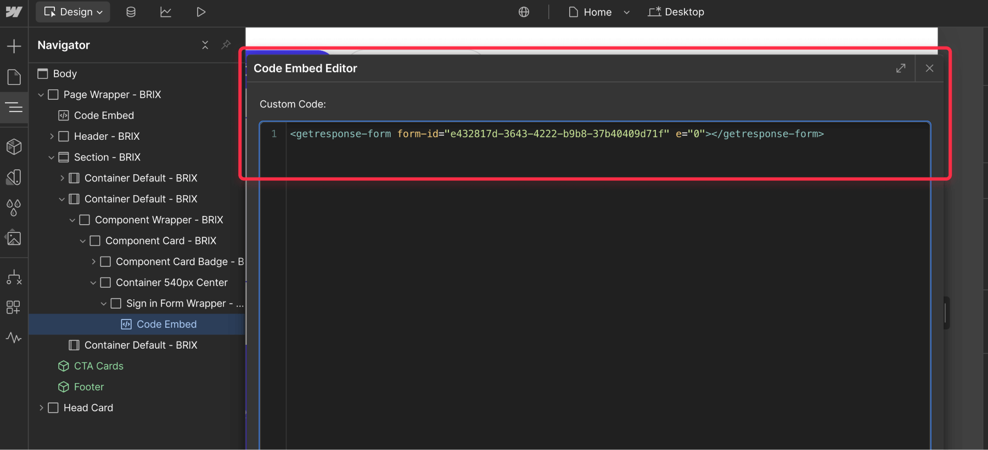Viewport: 988px width, 450px height.
Task: Select top Code Embed under Page Wrapper
Action: tap(137, 116)
